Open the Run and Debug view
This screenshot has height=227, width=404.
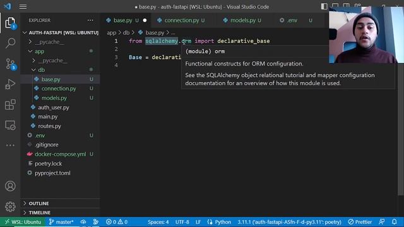10,84
